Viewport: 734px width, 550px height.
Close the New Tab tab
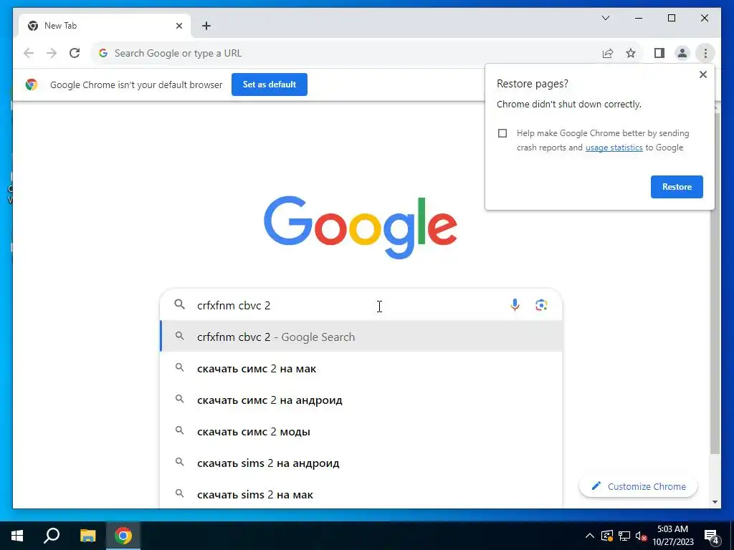178,26
